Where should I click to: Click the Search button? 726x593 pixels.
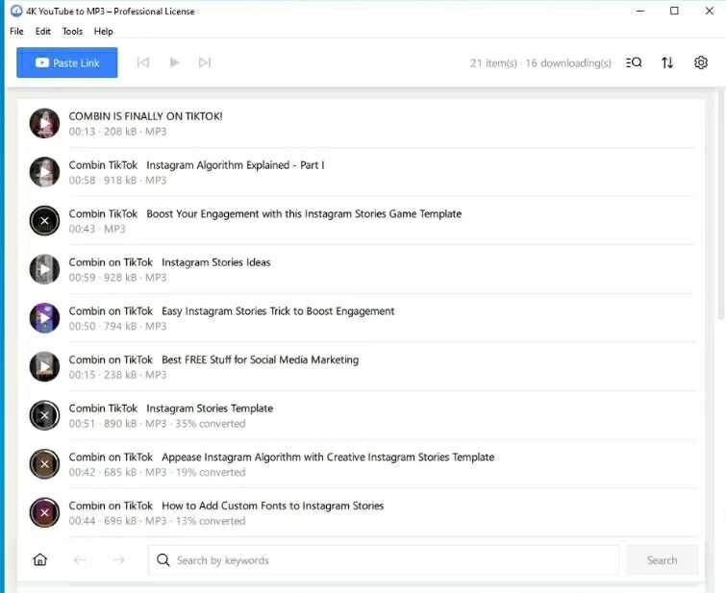coord(662,560)
